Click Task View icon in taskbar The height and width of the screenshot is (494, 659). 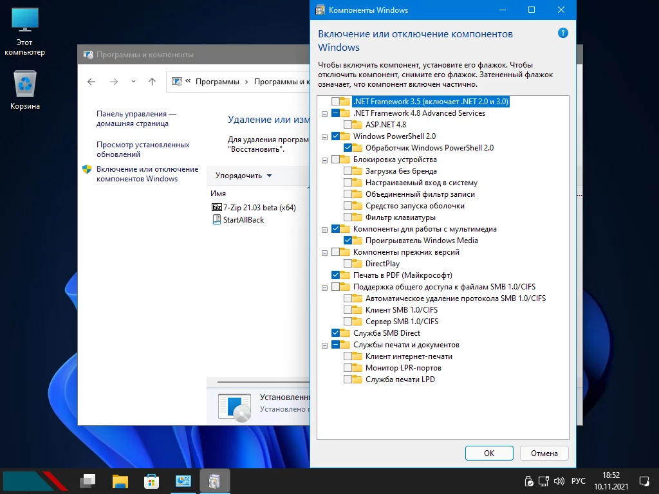(88, 480)
